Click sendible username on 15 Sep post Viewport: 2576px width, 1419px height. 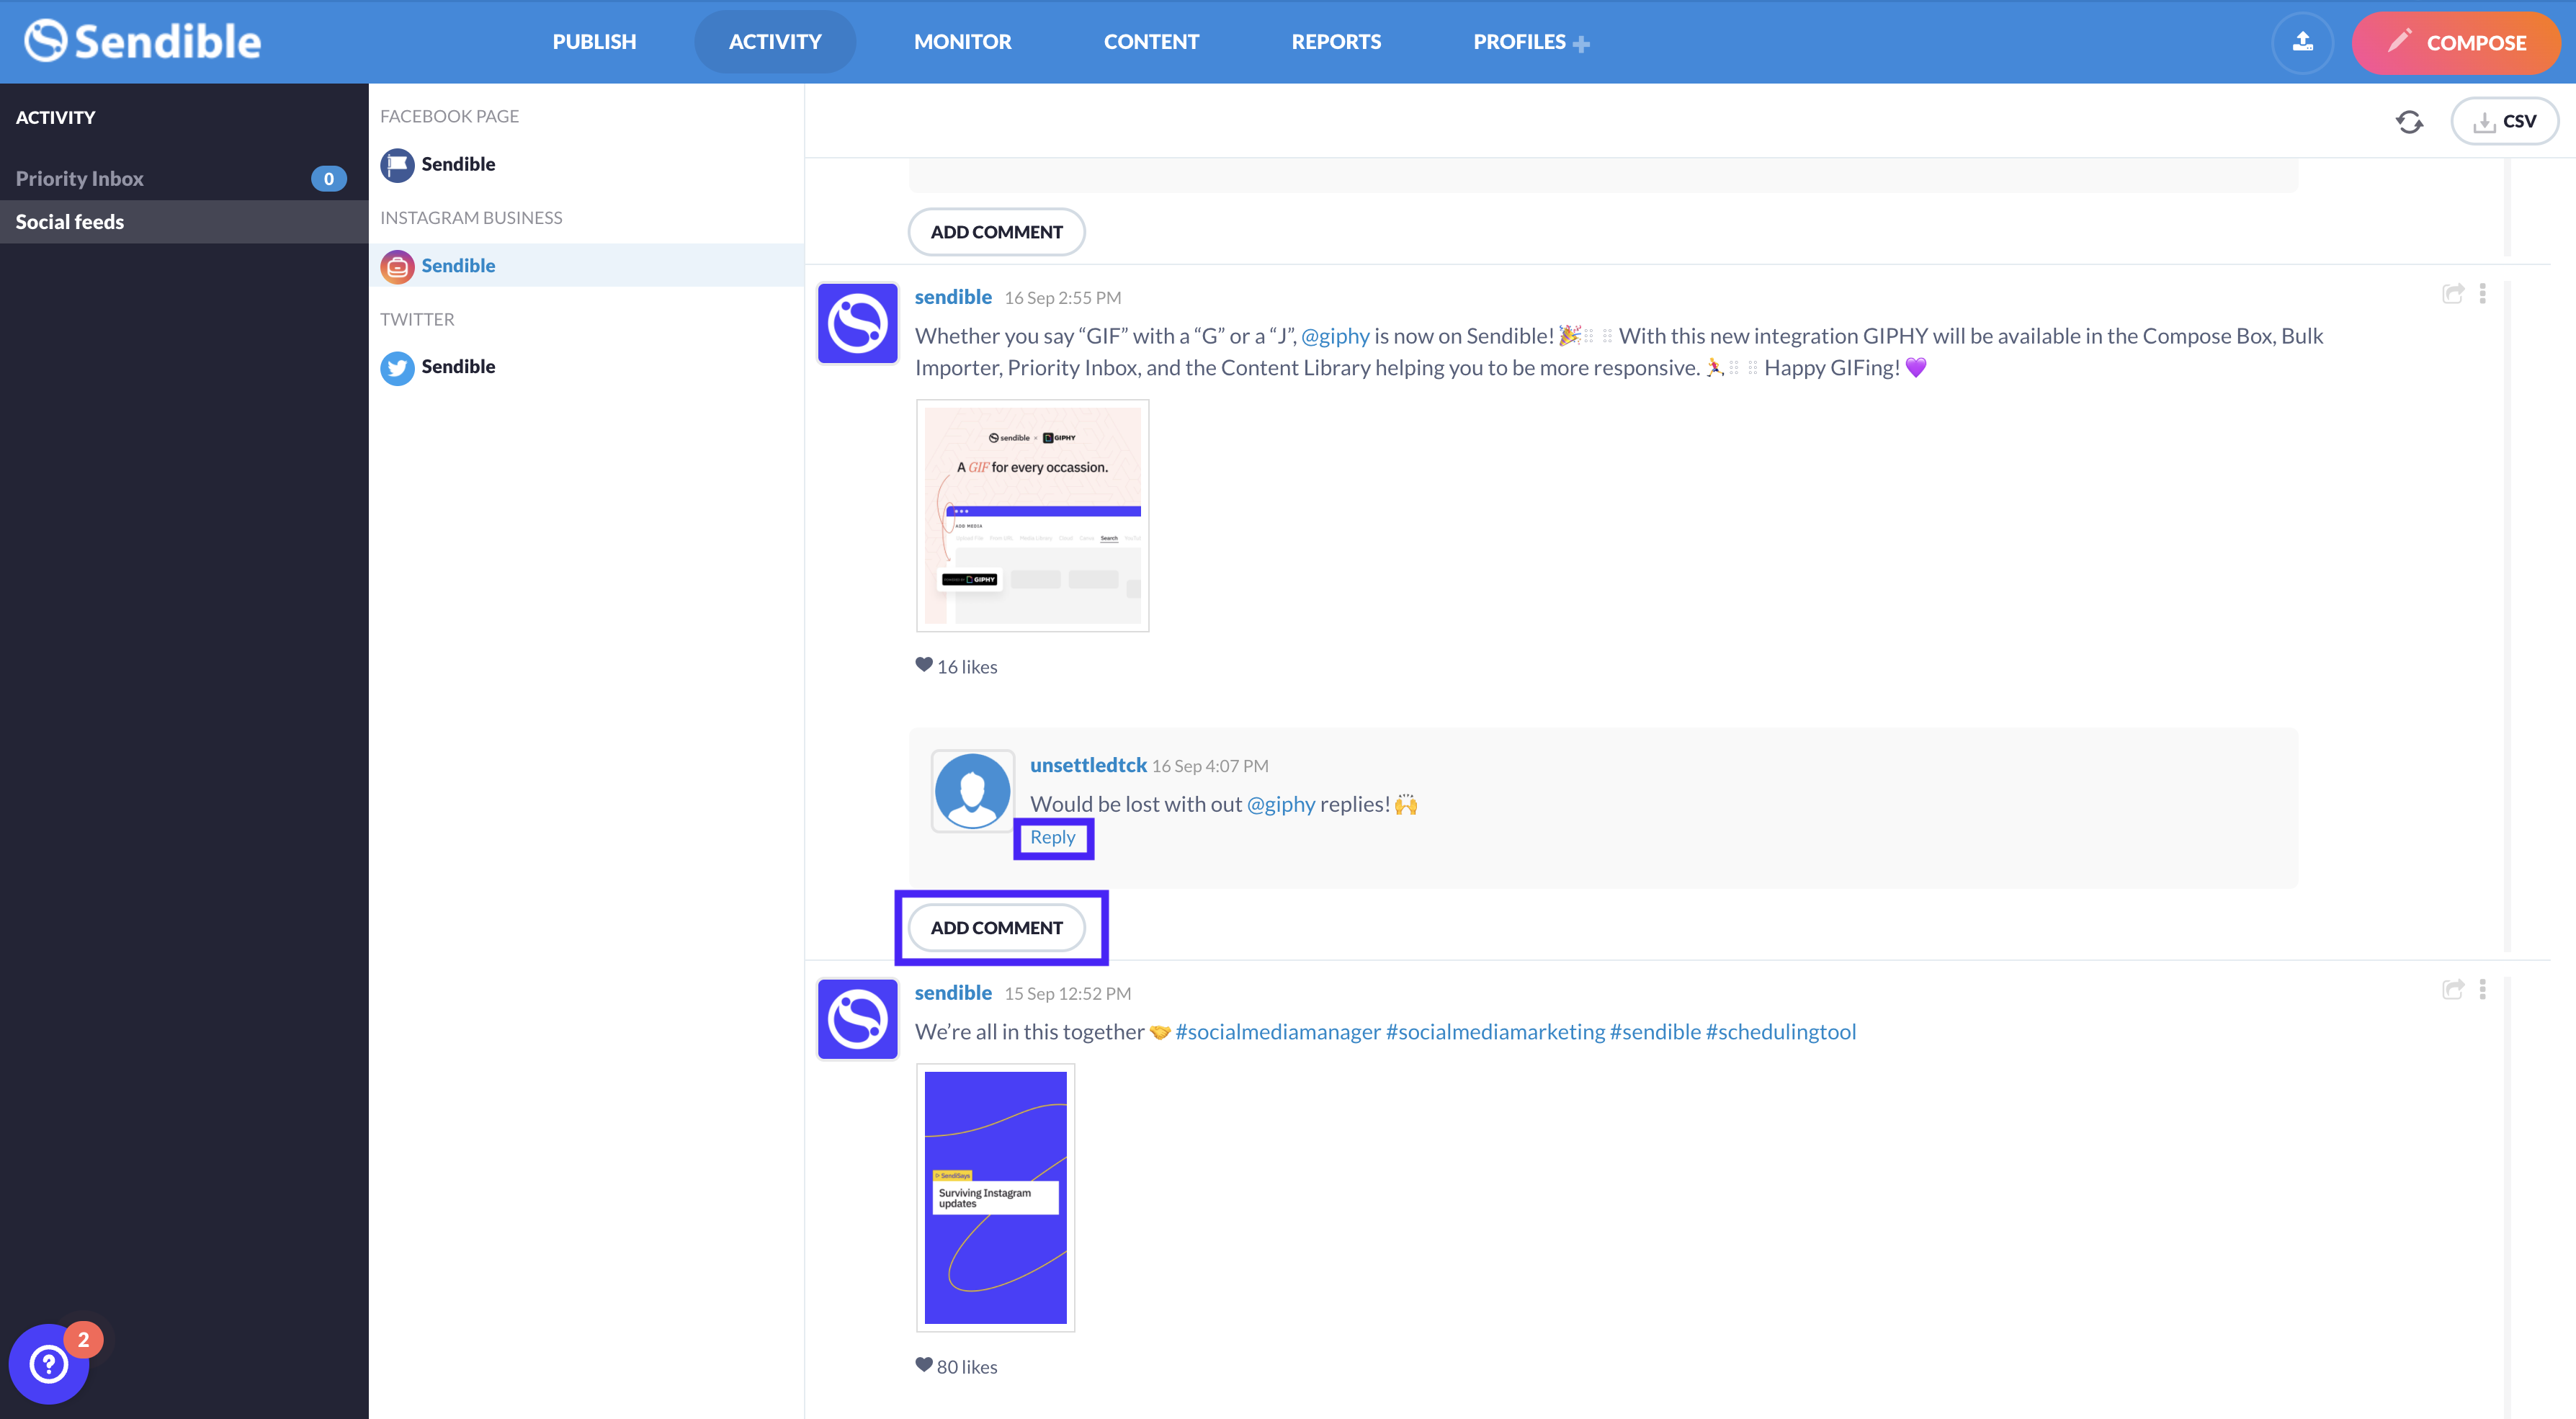(x=953, y=993)
